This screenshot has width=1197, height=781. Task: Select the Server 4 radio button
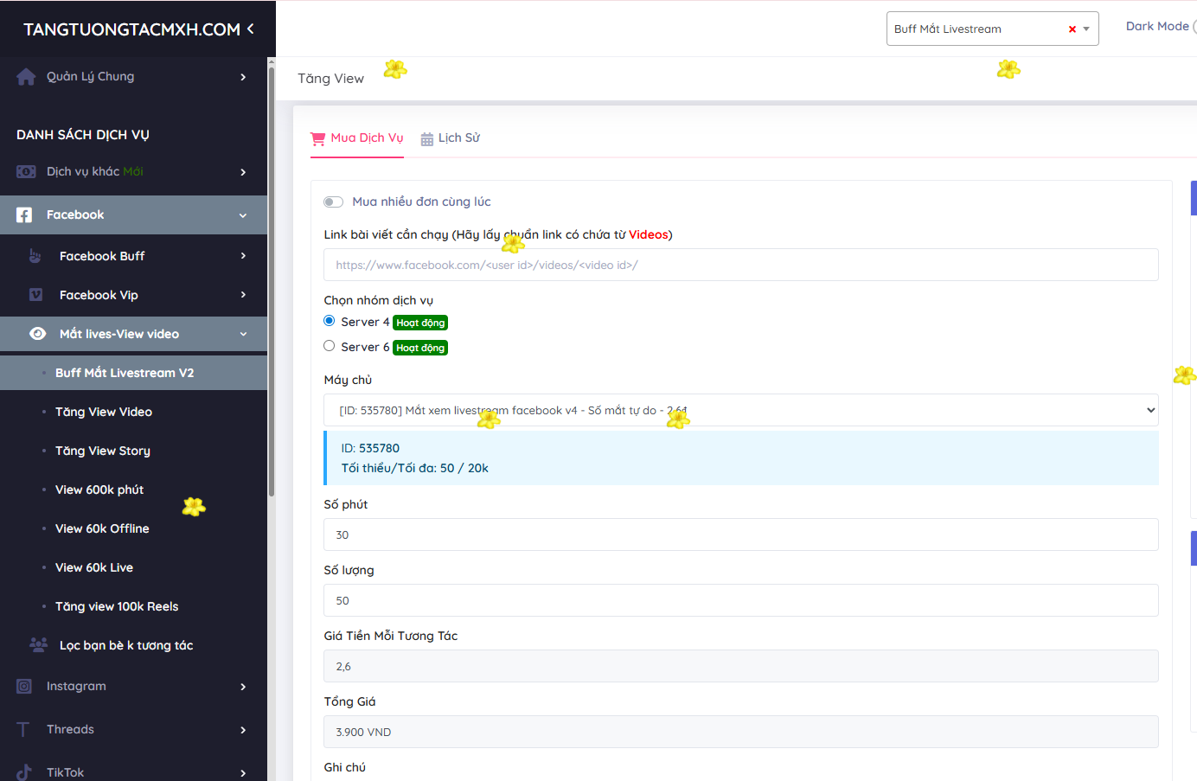point(330,321)
